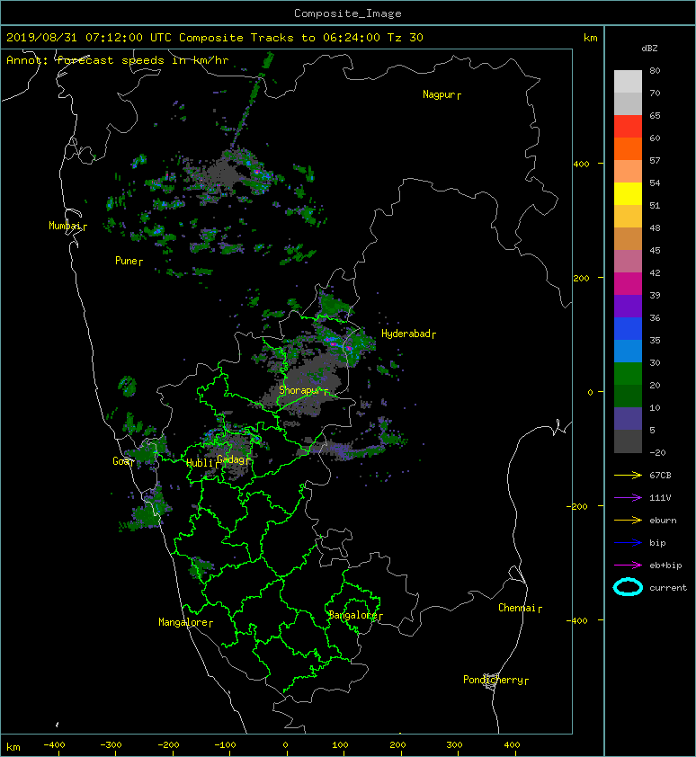Click the magenta eb+bip arrow legend icon

(x=628, y=565)
